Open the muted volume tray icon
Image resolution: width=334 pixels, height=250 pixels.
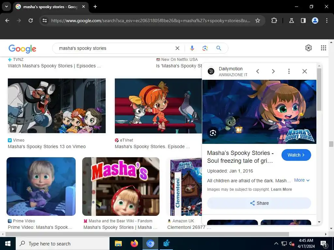(292, 243)
